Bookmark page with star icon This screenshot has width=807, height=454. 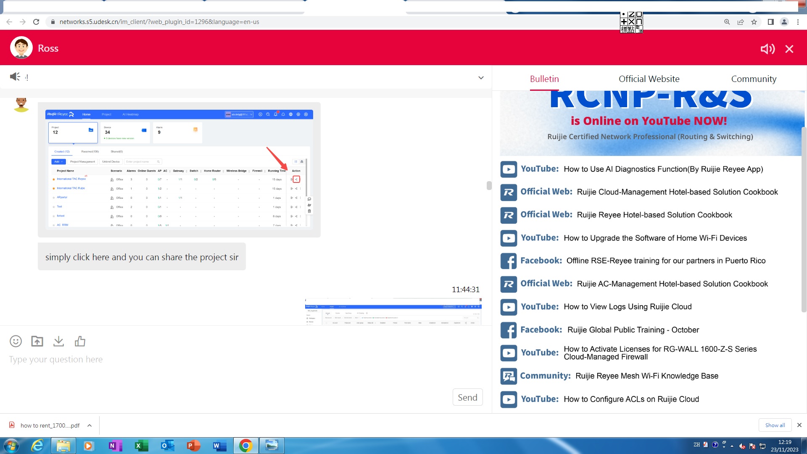click(x=754, y=22)
